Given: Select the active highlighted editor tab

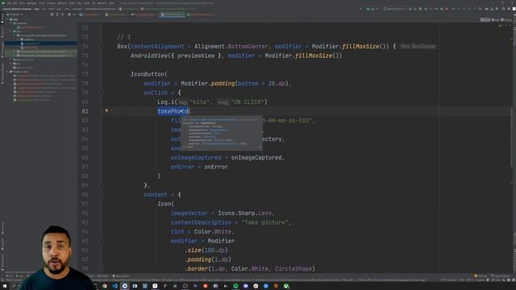Looking at the screenshot, I should coord(173,14).
